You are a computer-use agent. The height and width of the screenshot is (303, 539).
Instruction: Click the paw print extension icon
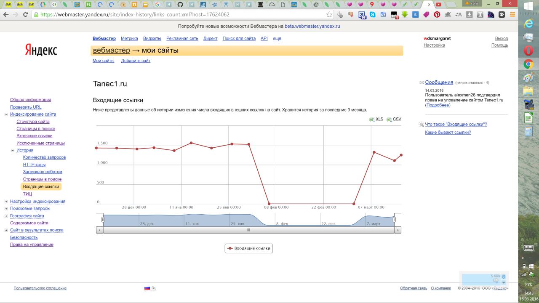click(502, 14)
